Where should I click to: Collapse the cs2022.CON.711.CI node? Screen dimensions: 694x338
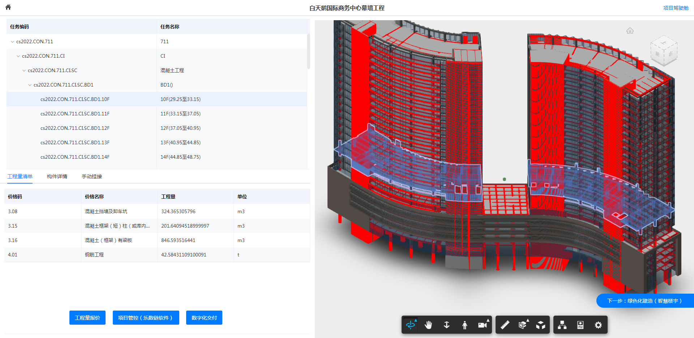click(18, 56)
